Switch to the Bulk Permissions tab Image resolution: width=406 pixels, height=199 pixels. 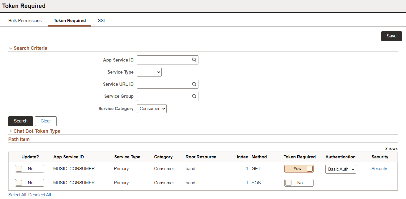(25, 20)
